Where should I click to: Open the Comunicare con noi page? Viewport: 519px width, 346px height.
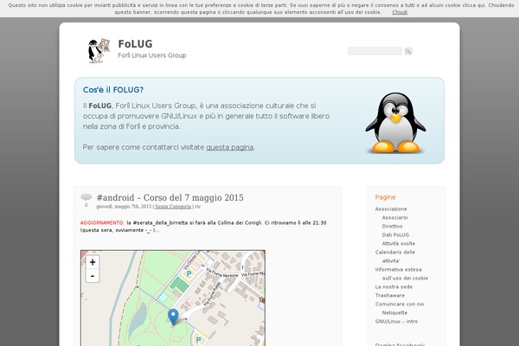point(400,304)
